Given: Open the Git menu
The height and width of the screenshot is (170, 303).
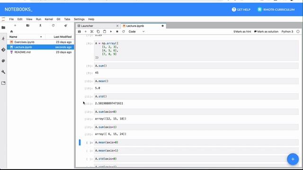Looking at the screenshot, I should pyautogui.click(x=58, y=19).
